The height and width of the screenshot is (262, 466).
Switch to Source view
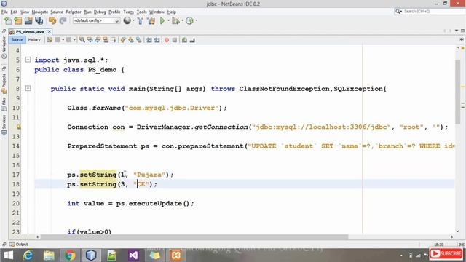(17, 40)
